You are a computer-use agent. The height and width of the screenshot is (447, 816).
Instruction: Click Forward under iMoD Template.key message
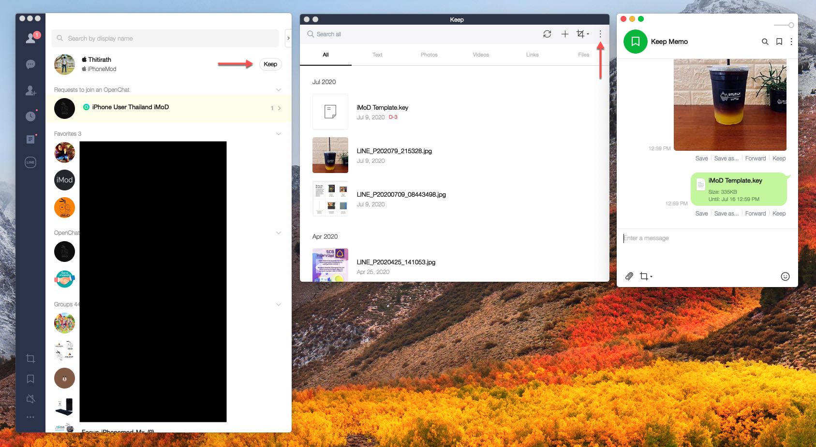pyautogui.click(x=755, y=214)
